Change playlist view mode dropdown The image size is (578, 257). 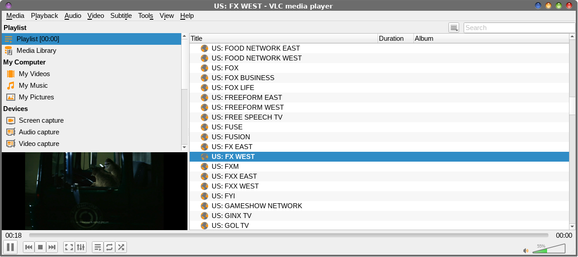coord(454,28)
